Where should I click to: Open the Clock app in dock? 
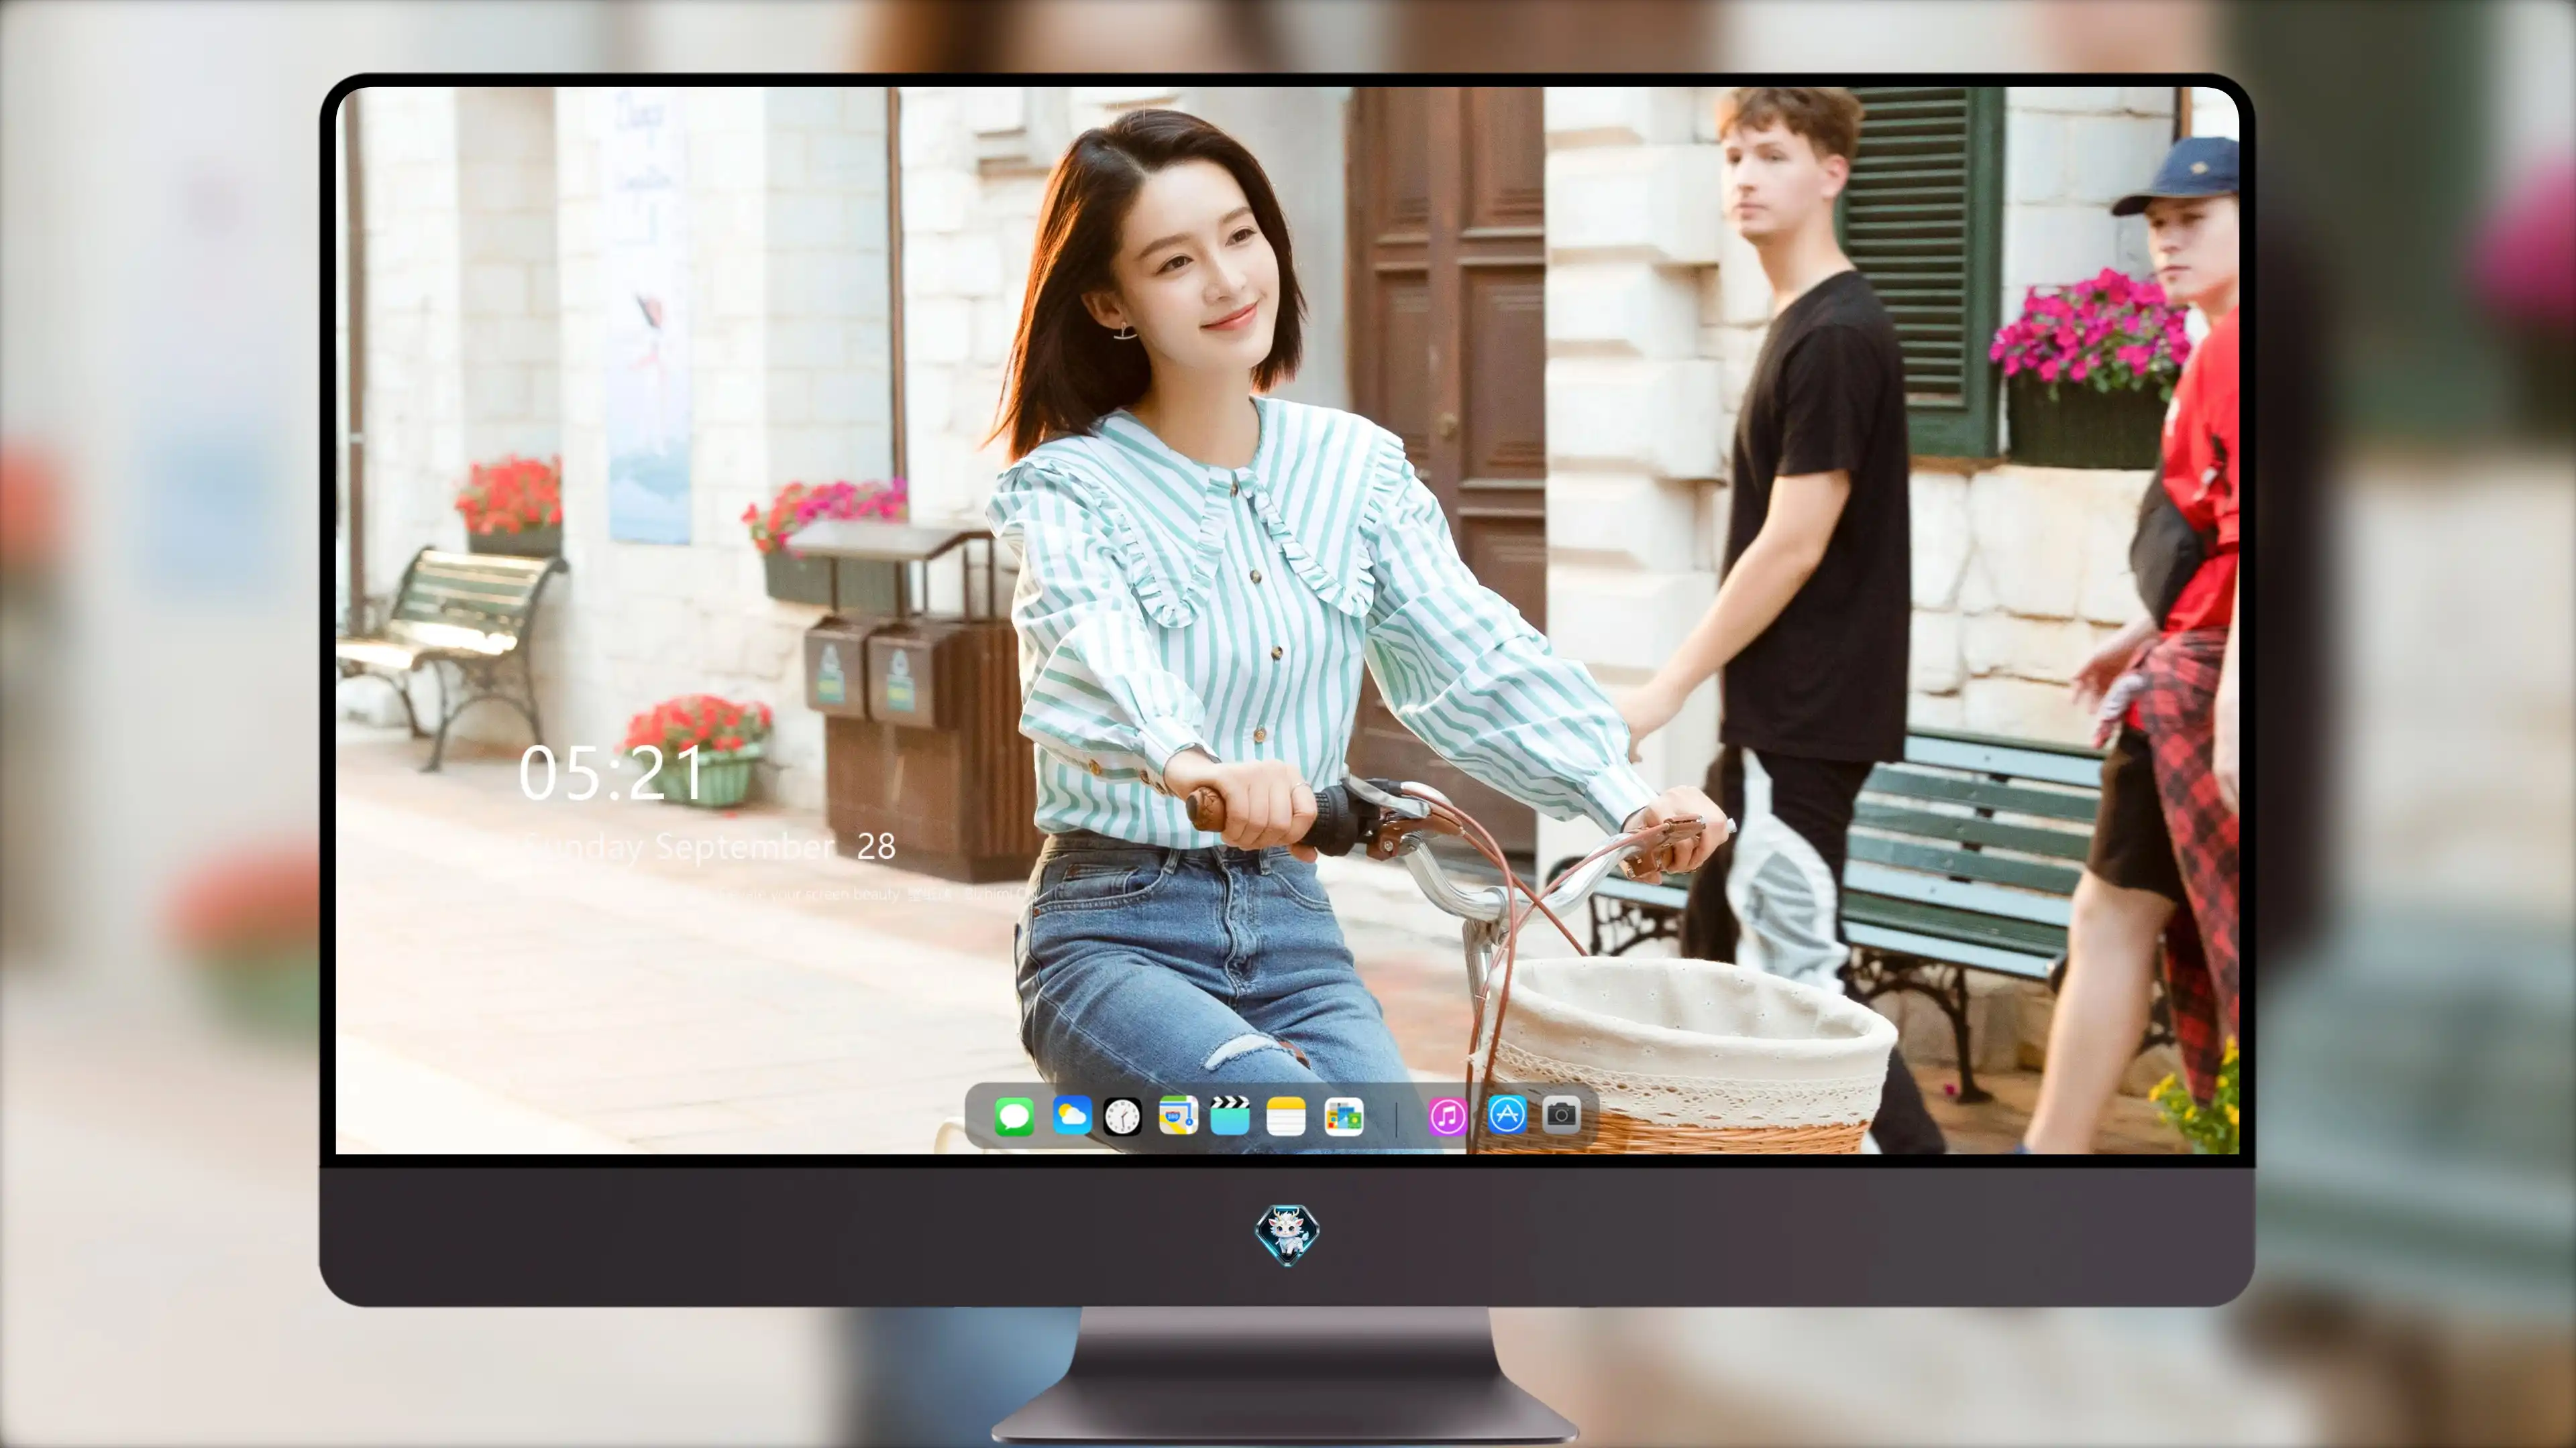(x=1122, y=1116)
